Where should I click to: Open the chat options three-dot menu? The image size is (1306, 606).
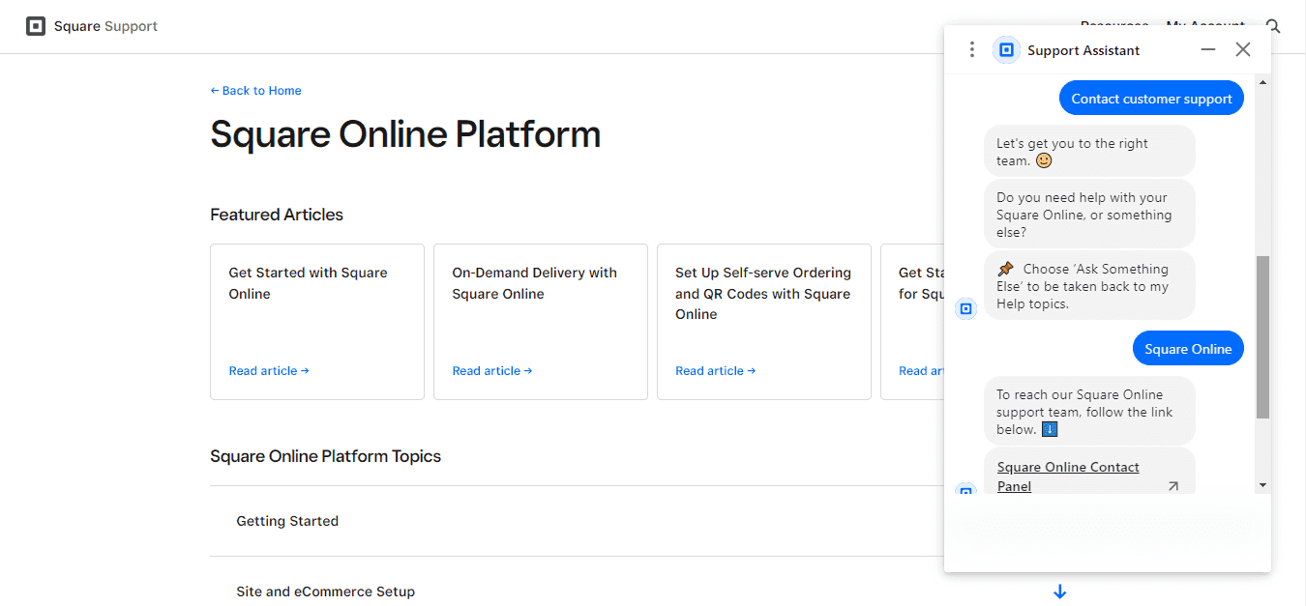pos(972,49)
